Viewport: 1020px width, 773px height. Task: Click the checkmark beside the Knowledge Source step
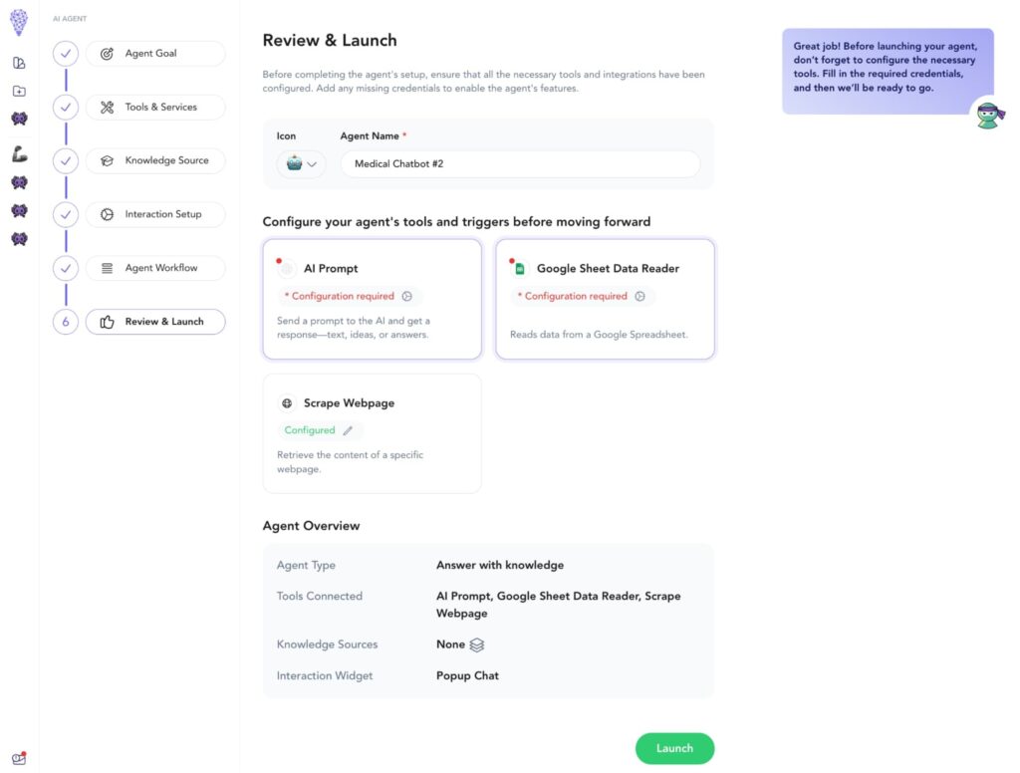click(x=65, y=160)
